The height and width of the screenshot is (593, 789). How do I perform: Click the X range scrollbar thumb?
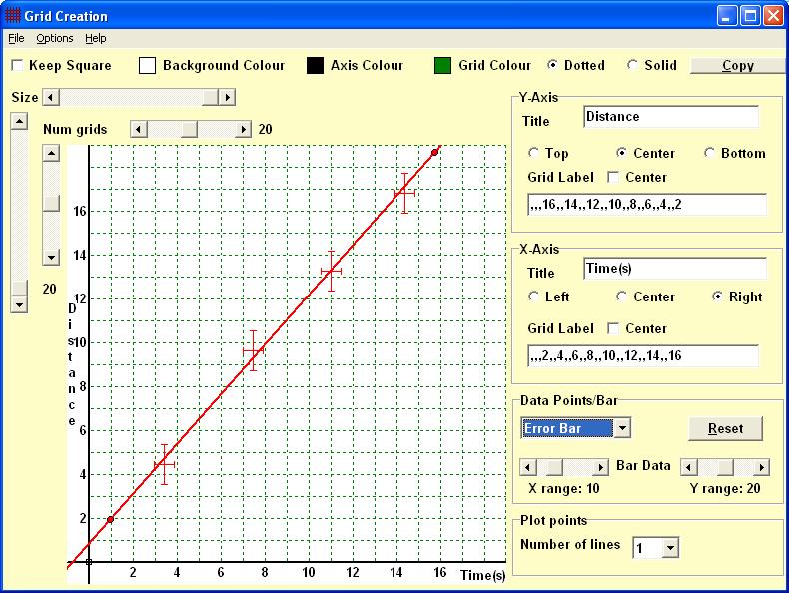[x=554, y=467]
